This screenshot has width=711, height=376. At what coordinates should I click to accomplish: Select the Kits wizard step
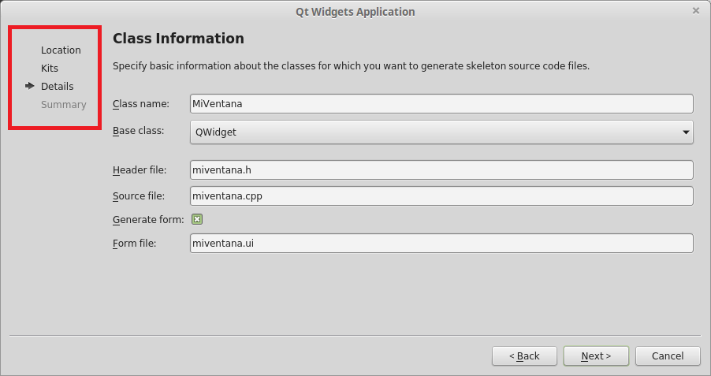50,68
